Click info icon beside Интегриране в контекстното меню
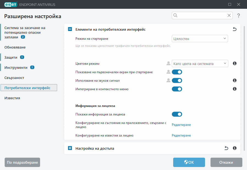 (x=234, y=89)
